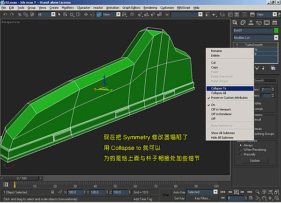This screenshot has height=203, width=281.
Task: Click the Undo arrow in the toolbar
Action: tap(5, 14)
